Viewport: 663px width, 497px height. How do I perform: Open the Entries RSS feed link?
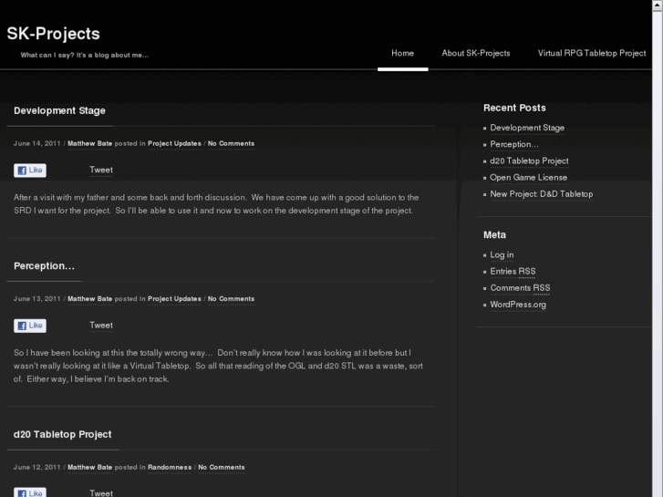point(513,272)
